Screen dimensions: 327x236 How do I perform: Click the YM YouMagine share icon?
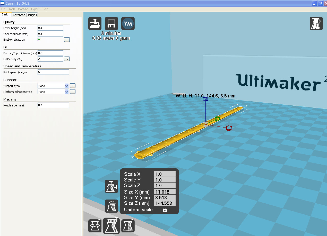click(128, 23)
